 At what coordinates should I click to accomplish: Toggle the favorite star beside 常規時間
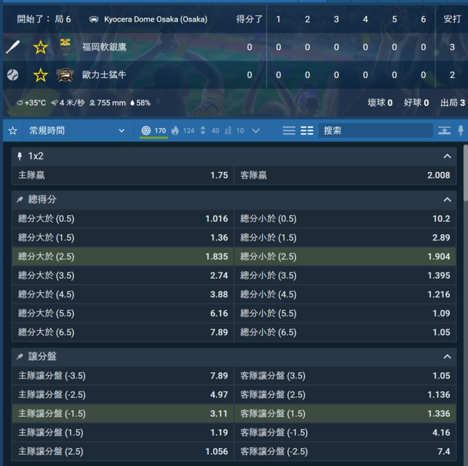tap(13, 130)
